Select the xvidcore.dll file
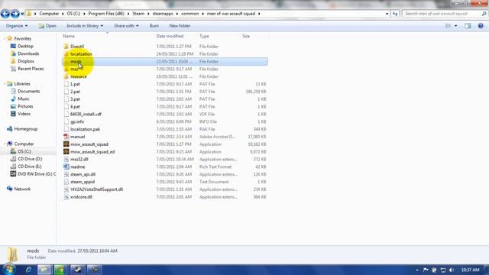Viewport: 489px width, 275px height. pos(81,197)
